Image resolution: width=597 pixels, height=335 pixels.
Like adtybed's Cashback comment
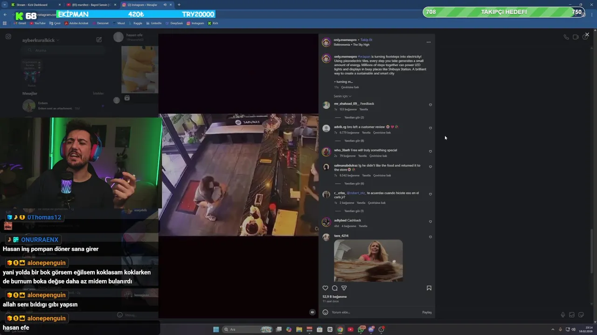click(430, 221)
